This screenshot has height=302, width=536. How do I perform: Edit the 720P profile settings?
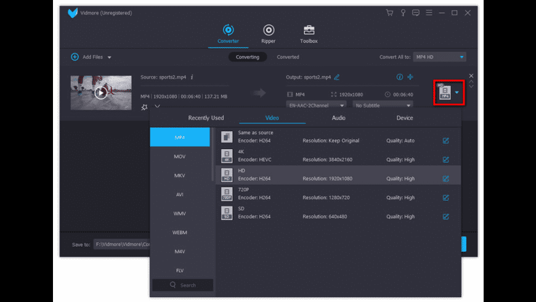[x=446, y=197]
